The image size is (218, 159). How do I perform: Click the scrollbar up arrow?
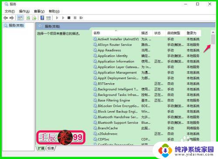[213, 33]
